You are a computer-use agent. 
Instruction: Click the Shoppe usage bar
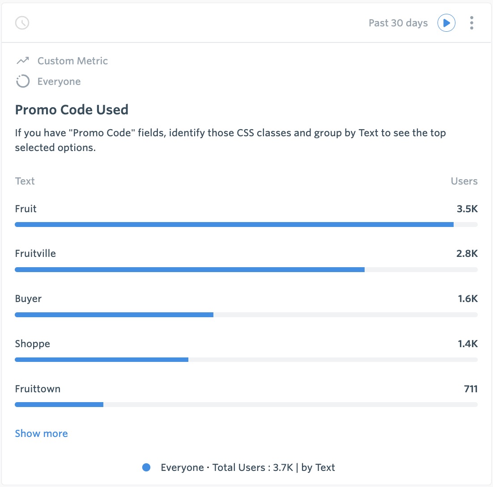246,360
